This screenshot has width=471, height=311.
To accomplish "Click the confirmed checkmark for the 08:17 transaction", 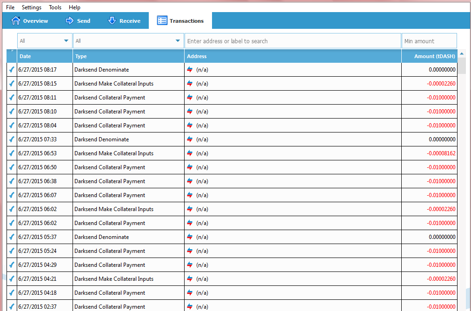I will (12, 70).
